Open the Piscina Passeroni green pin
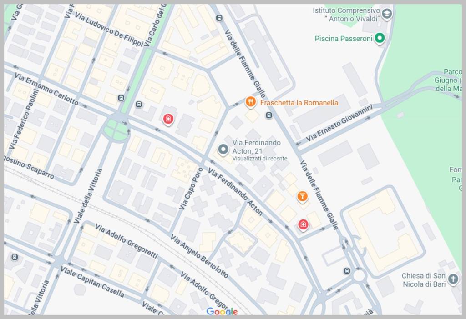The height and width of the screenshot is (319, 466). (380, 39)
